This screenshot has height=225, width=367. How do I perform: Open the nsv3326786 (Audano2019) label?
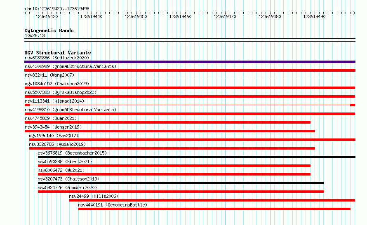57,144
